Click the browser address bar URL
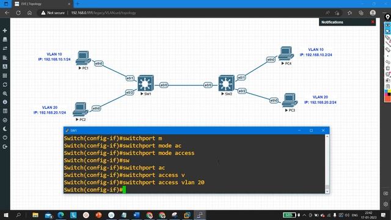 (x=103, y=13)
